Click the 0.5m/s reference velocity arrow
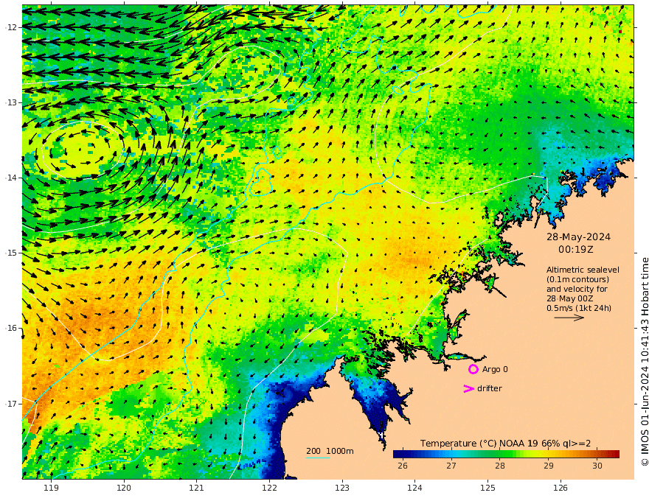Screen dimensions: 649x501 (569, 318)
